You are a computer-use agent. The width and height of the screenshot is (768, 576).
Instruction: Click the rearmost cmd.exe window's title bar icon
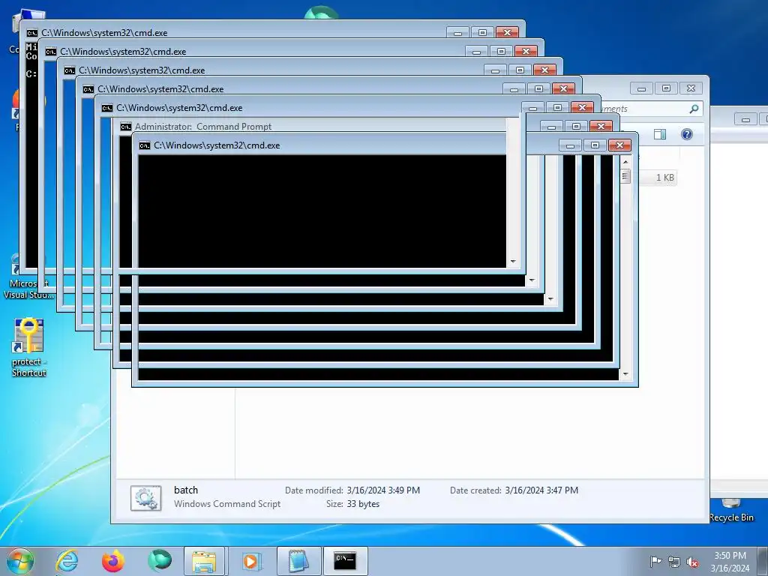click(x=31, y=33)
